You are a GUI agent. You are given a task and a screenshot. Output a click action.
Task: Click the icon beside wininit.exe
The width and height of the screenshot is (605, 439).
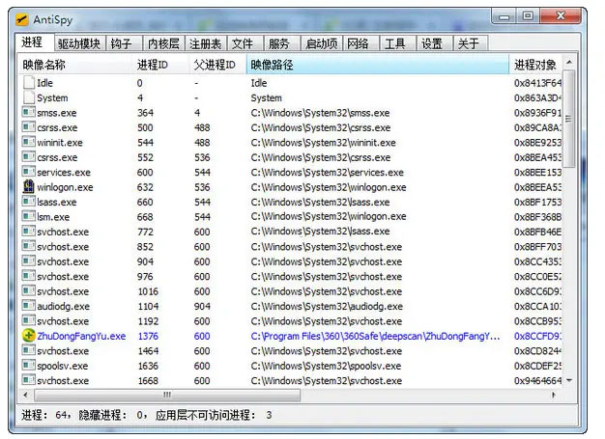coord(29,142)
